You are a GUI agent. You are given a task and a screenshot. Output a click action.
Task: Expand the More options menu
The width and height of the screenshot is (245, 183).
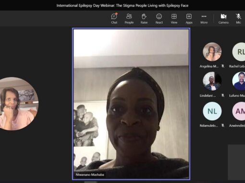click(204, 19)
